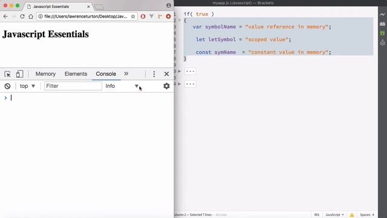Click Spaces indentation setting in status bar
387x218 pixels.
tap(367, 215)
